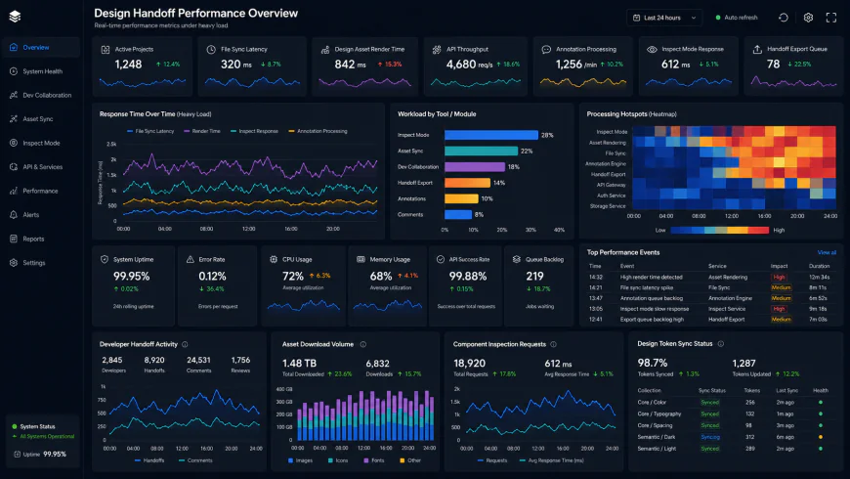This screenshot has height=479, width=850.
Task: Click the Reports sidebar icon
Action: (14, 239)
